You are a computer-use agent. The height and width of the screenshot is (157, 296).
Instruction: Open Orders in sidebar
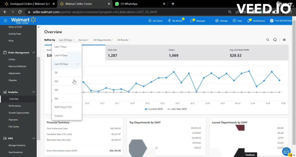tap(12, 59)
